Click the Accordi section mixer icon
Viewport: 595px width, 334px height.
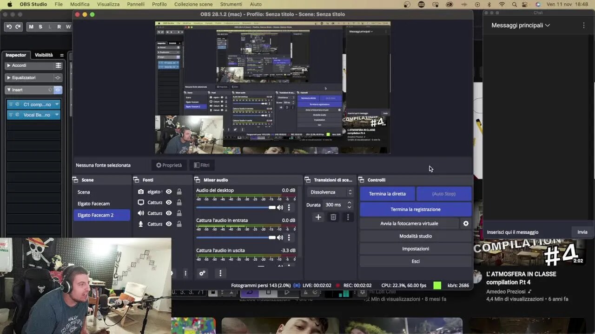tap(58, 65)
